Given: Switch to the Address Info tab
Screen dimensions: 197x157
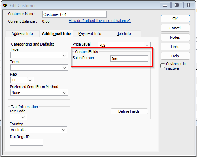Looking at the screenshot, I should pos(22,33).
